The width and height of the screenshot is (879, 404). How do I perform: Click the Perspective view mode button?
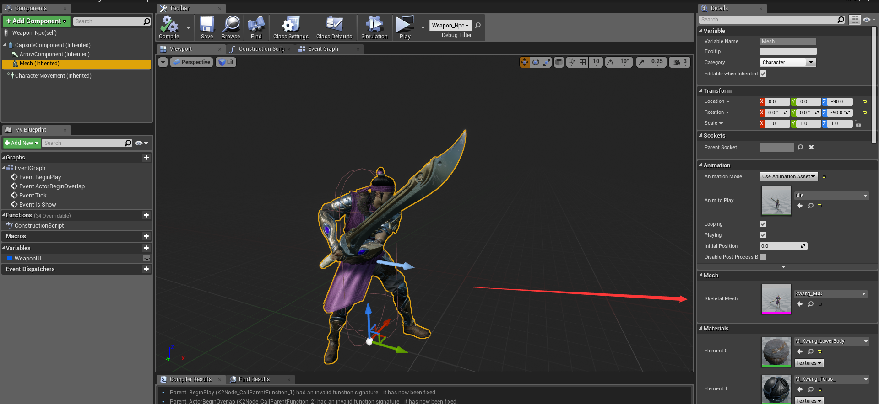192,62
